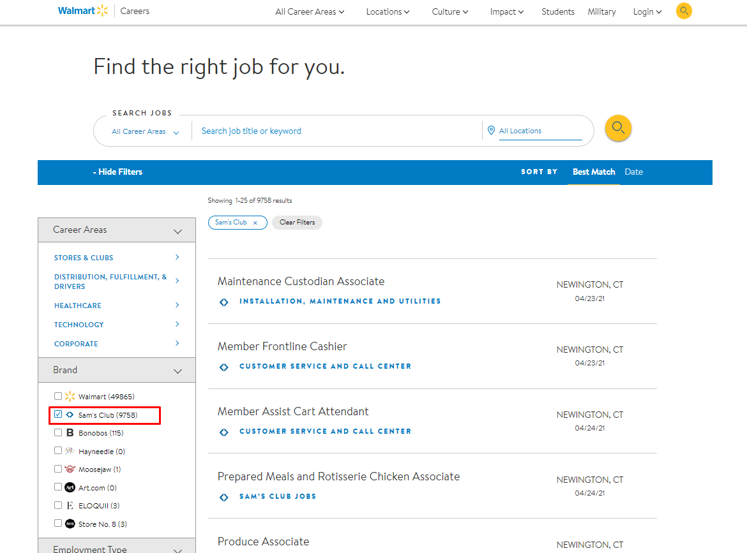Screen dimensions: 747x553
Task: Click the Careers header link
Action: [x=135, y=11]
